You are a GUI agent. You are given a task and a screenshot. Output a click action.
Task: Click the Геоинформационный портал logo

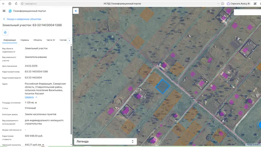[x=10, y=11]
